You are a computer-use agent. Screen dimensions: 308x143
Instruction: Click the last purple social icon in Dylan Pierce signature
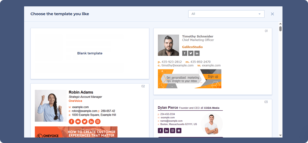point(179,131)
